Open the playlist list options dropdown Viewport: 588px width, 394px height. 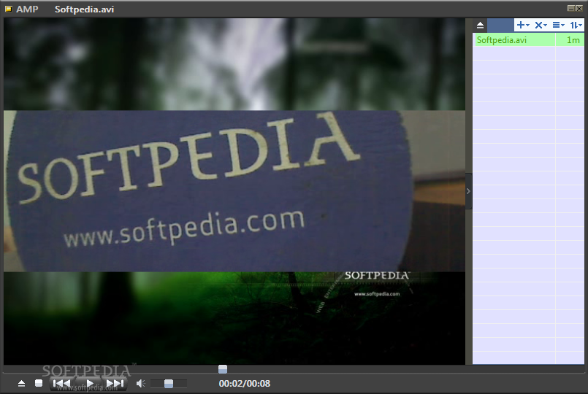tap(558, 25)
